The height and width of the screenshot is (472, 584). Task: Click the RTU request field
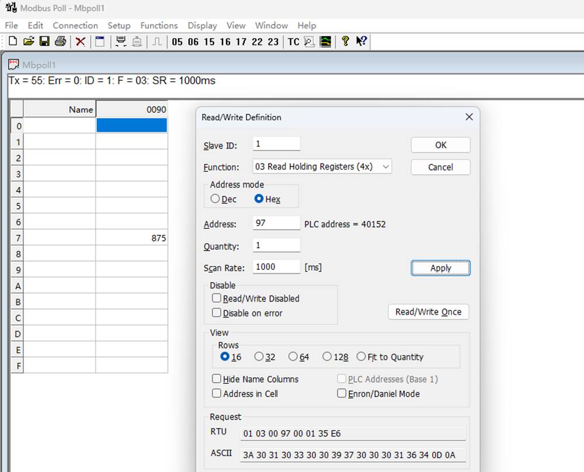353,433
